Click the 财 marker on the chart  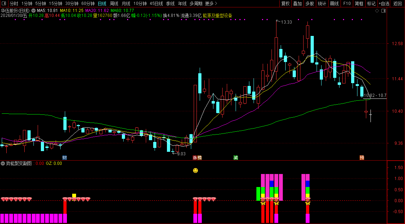pyautogui.click(x=64, y=157)
